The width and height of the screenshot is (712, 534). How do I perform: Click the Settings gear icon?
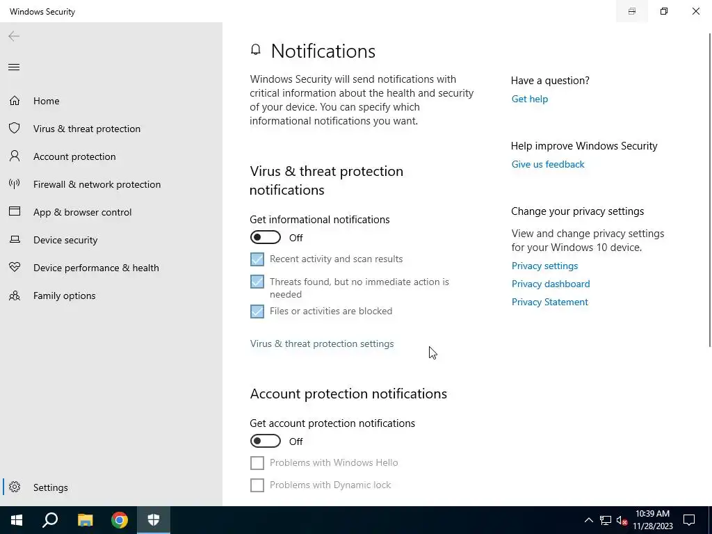(15, 487)
